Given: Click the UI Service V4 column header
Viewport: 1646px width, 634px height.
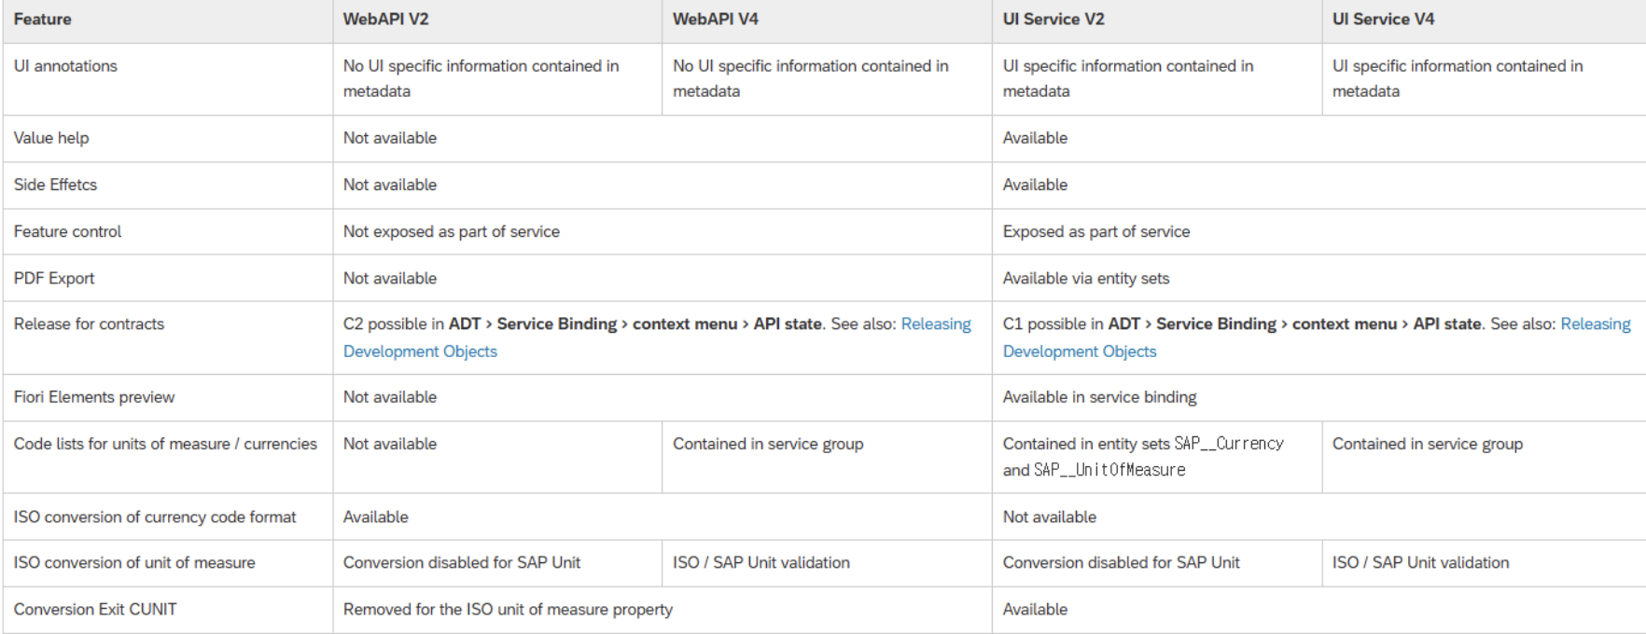Looking at the screenshot, I should (x=1383, y=19).
